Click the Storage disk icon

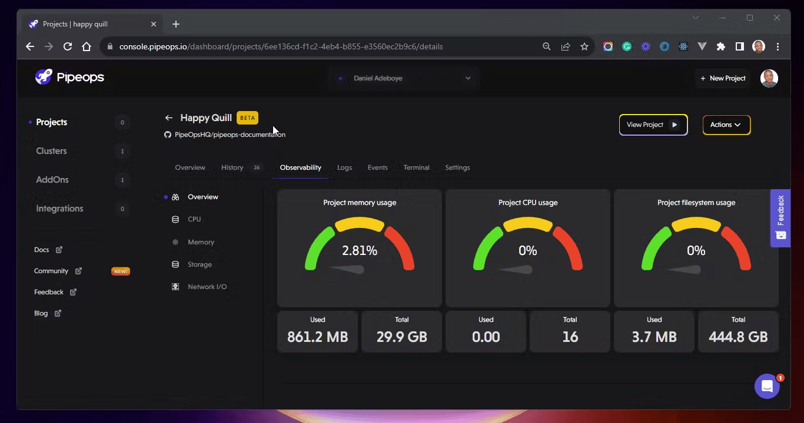[x=175, y=264]
